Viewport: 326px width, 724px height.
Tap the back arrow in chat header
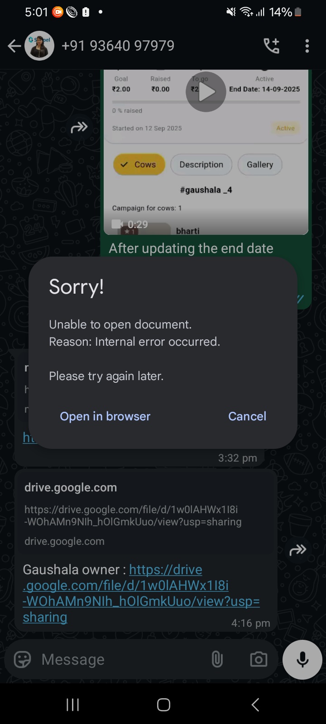(14, 46)
